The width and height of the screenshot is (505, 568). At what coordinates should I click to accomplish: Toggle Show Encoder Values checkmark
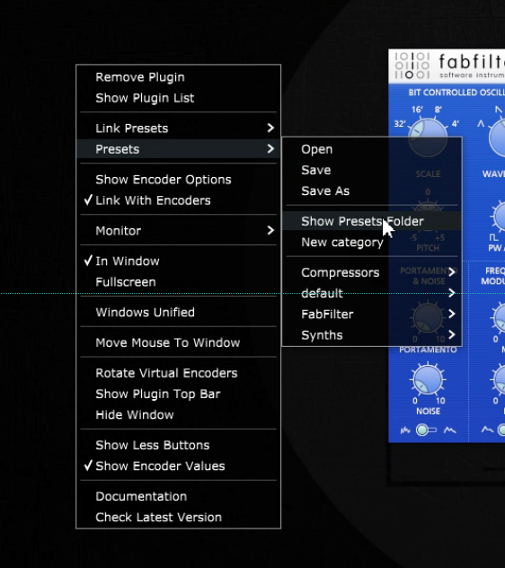point(178,466)
